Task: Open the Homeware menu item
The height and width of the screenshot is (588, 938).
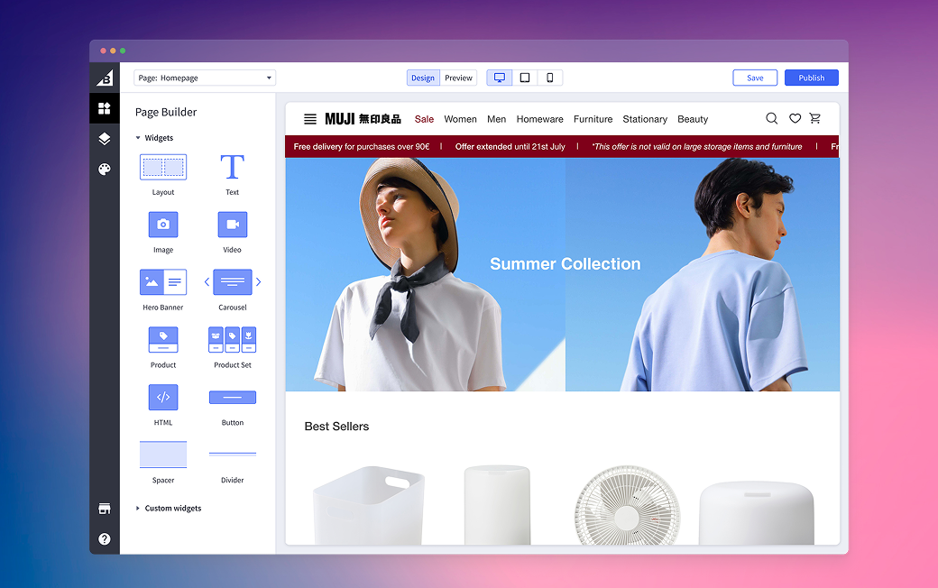Action: coord(539,119)
